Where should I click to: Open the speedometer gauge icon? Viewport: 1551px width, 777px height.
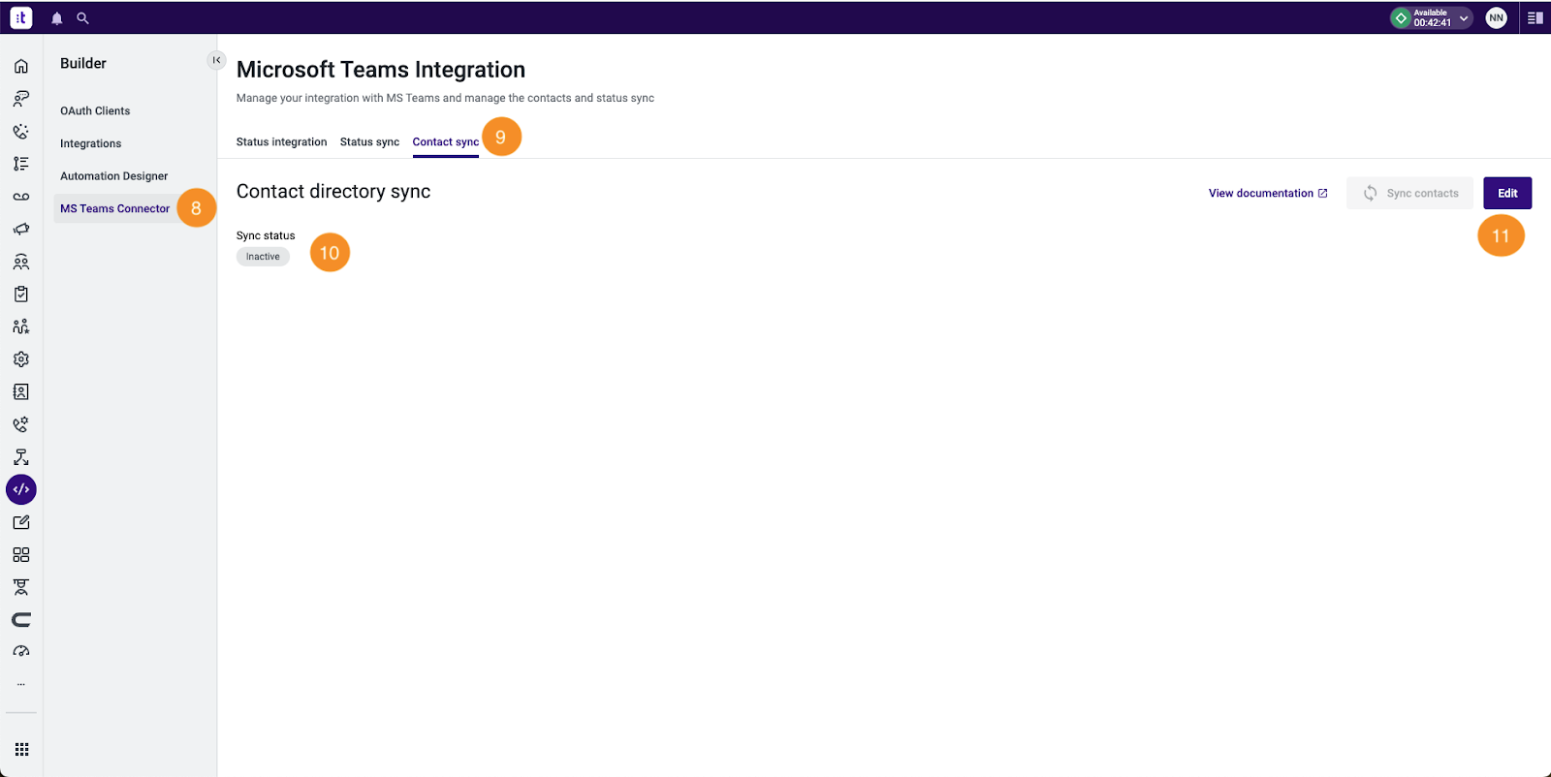pyautogui.click(x=21, y=652)
